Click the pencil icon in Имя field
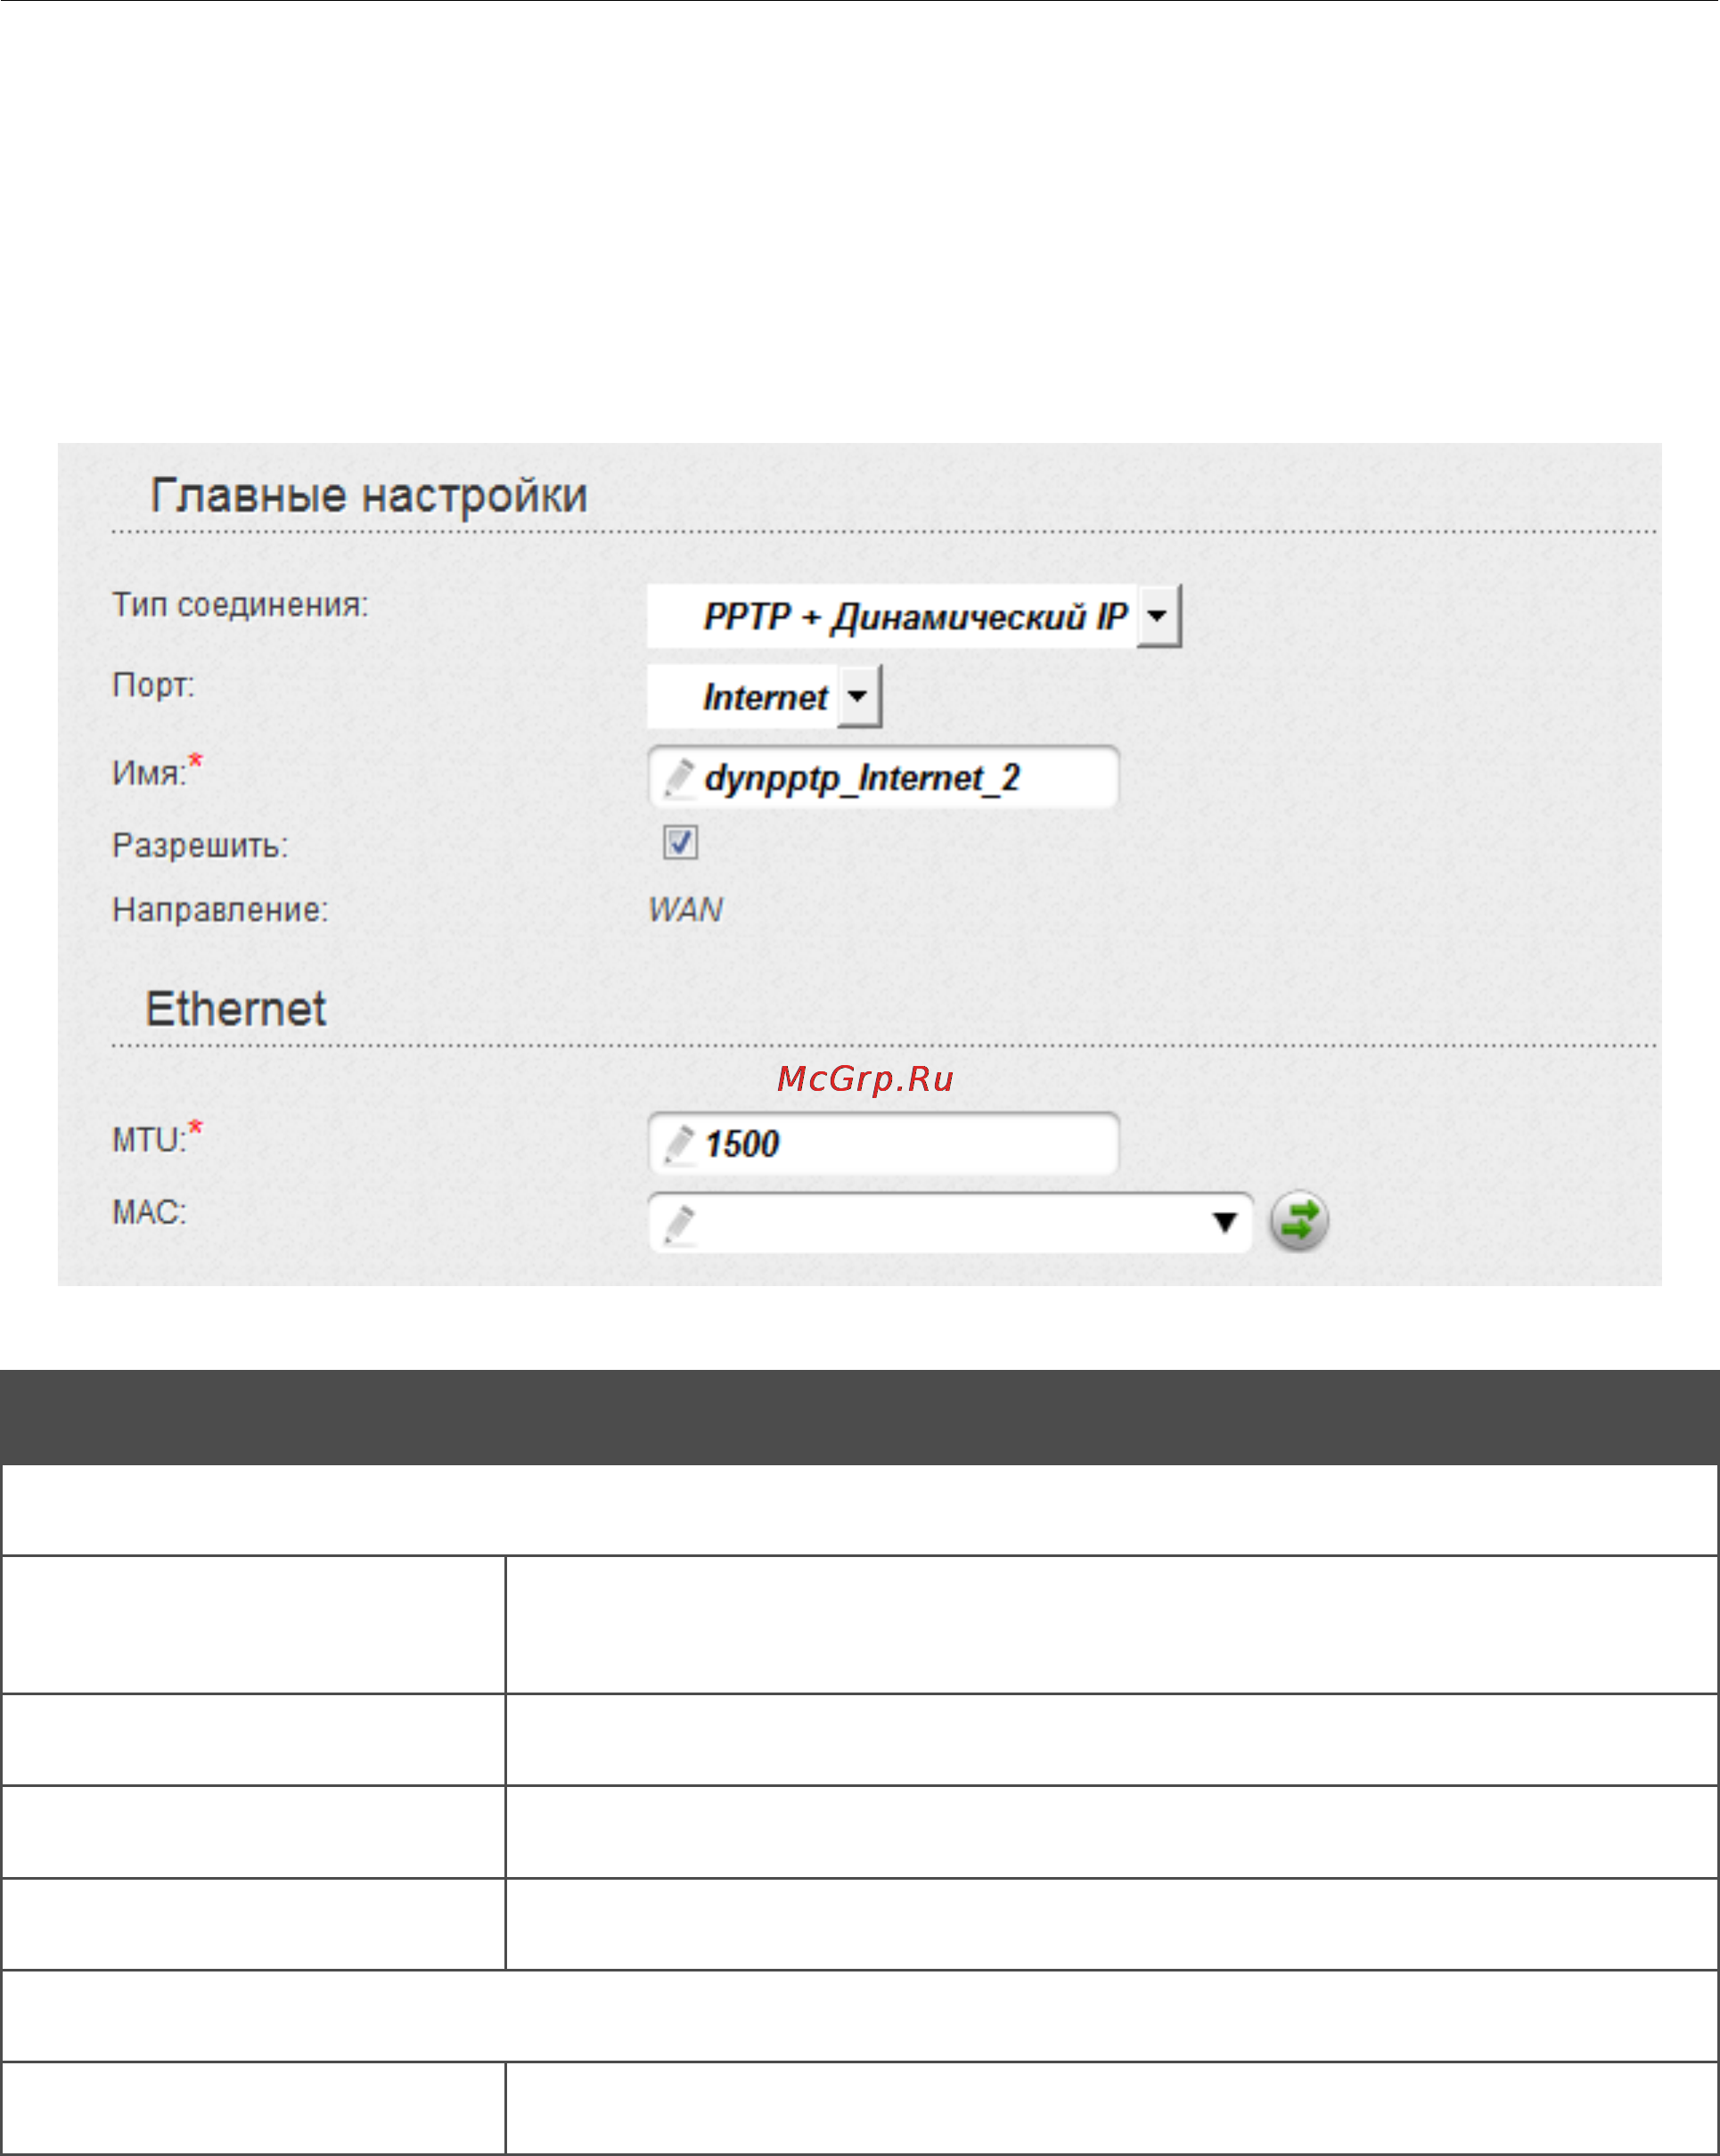 679,778
